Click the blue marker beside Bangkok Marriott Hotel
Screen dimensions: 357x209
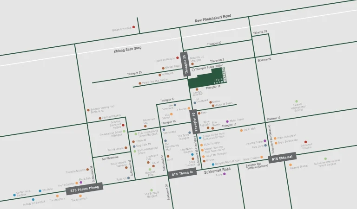click(x=213, y=165)
